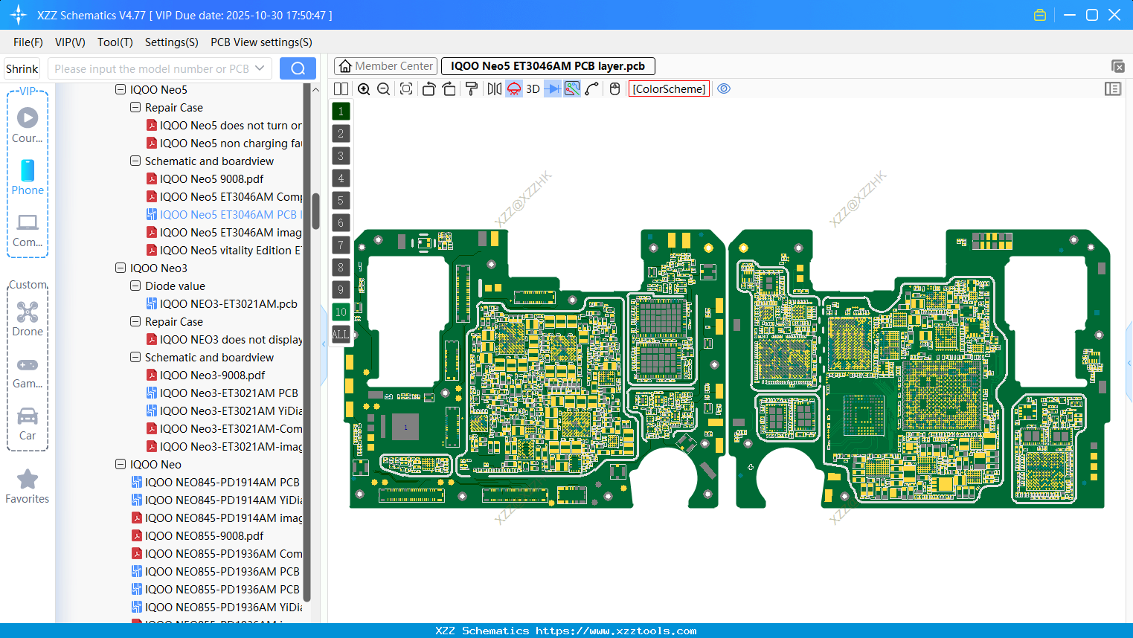Toggle the right side panel icon
The image size is (1133, 638).
coord(1113,89)
